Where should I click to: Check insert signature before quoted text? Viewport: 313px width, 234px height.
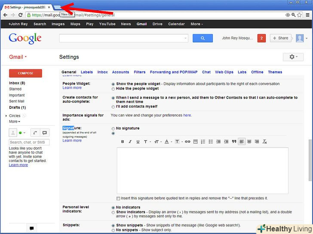[x=118, y=198]
